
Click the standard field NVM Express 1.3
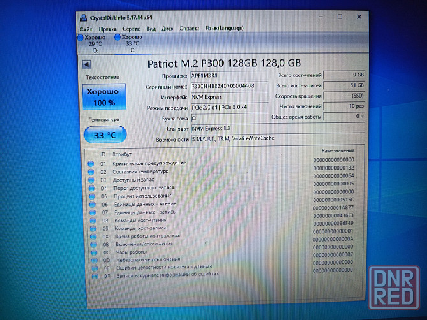[x=278, y=128]
